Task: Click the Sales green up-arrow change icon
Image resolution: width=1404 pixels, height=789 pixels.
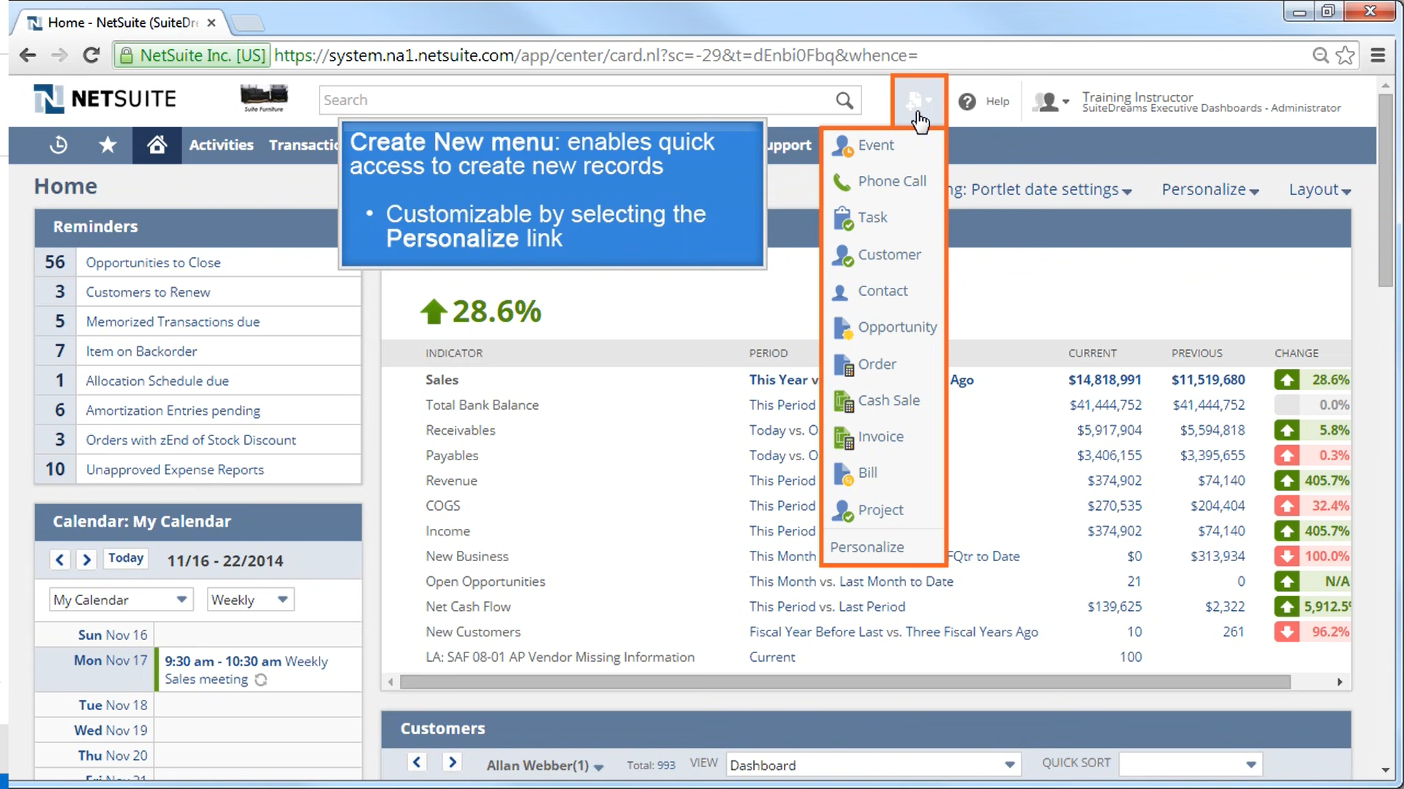Action: point(1287,380)
